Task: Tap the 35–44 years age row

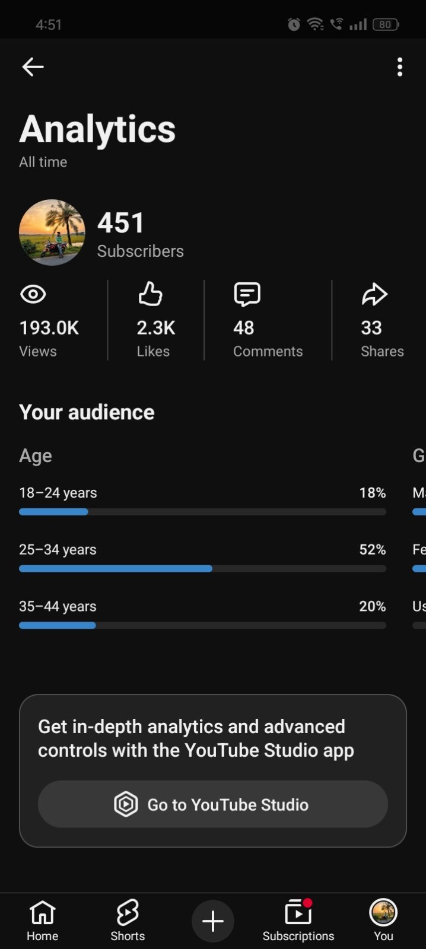Action: pyautogui.click(x=202, y=615)
